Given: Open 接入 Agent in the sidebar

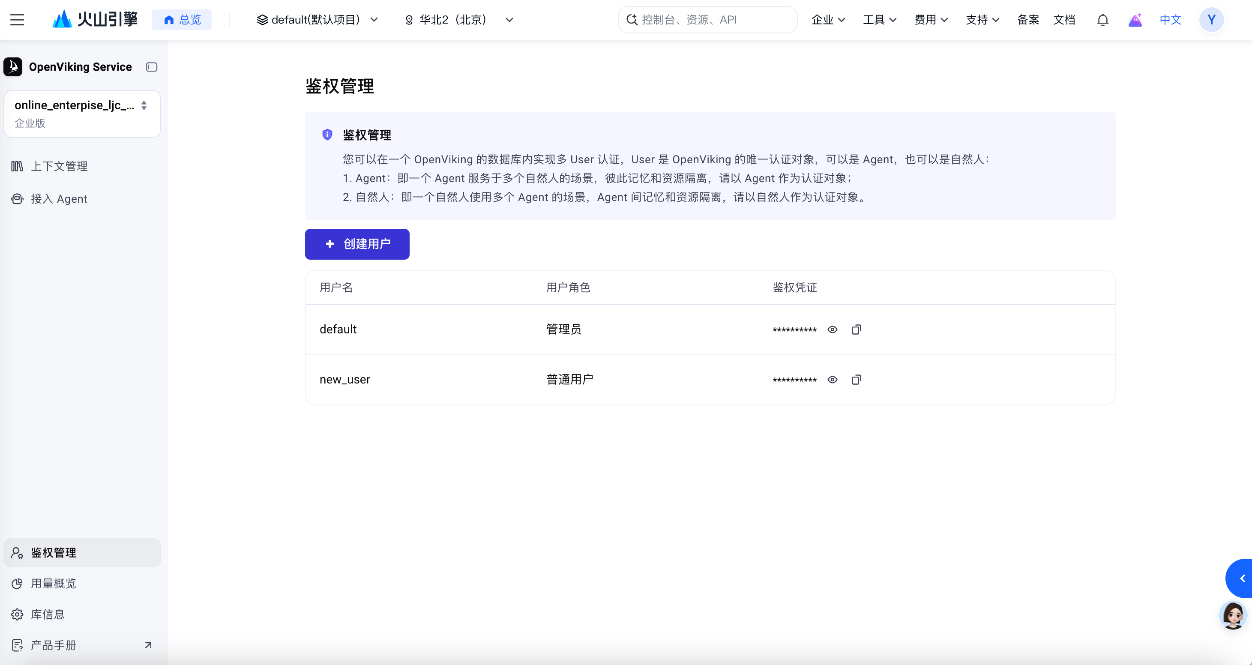Looking at the screenshot, I should point(82,199).
